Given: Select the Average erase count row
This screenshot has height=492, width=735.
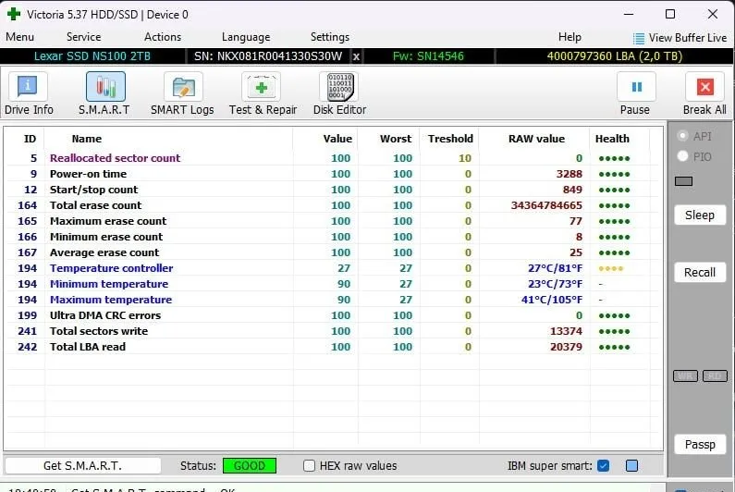Looking at the screenshot, I should (333, 252).
